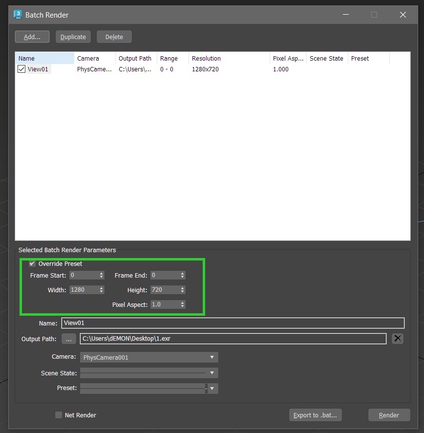This screenshot has height=433, width=424.
Task: Adjust the Width spinner arrows
Action: [102, 290]
